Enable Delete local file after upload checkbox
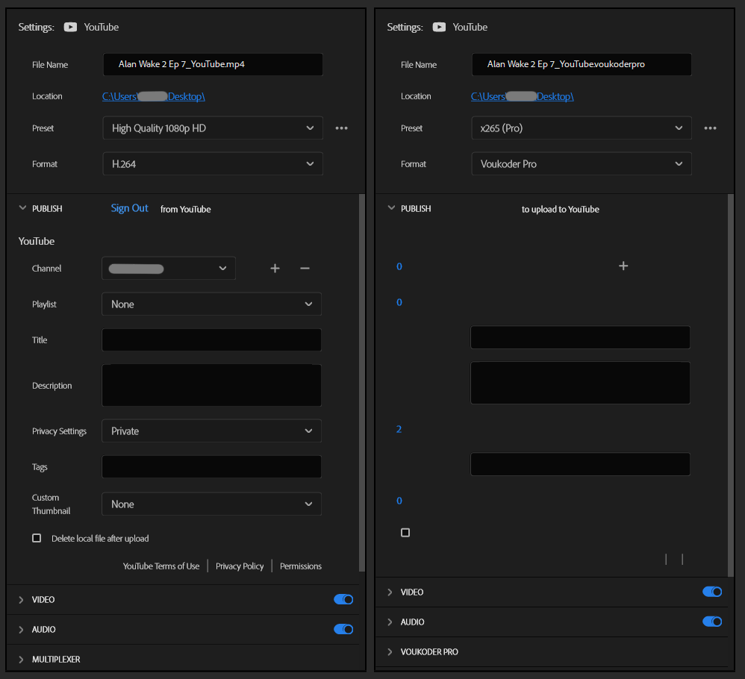The width and height of the screenshot is (745, 679). (37, 538)
